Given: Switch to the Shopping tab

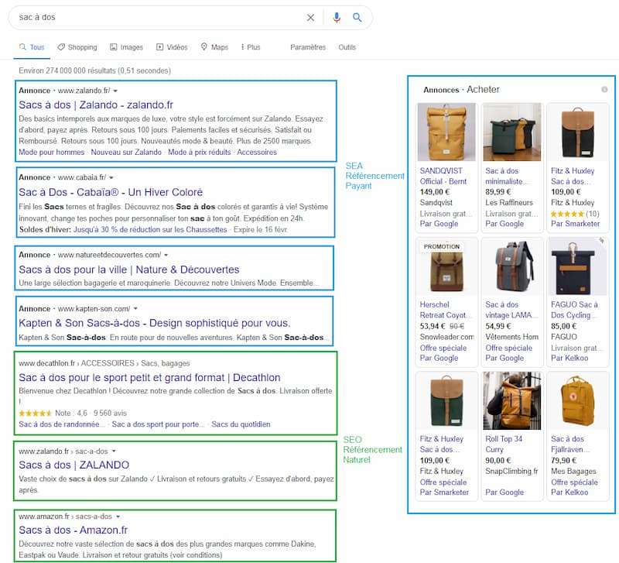Looking at the screenshot, I should [x=77, y=47].
